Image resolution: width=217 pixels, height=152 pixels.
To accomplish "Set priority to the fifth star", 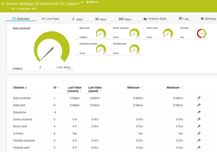I will [x=97, y=2].
